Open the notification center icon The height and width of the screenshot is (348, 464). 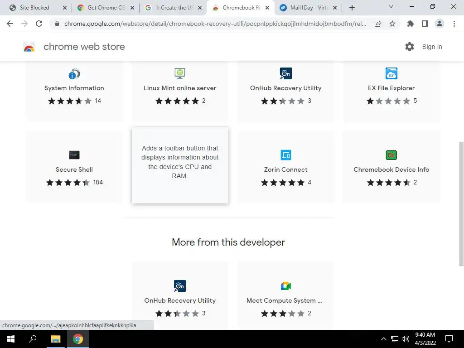[x=449, y=339]
